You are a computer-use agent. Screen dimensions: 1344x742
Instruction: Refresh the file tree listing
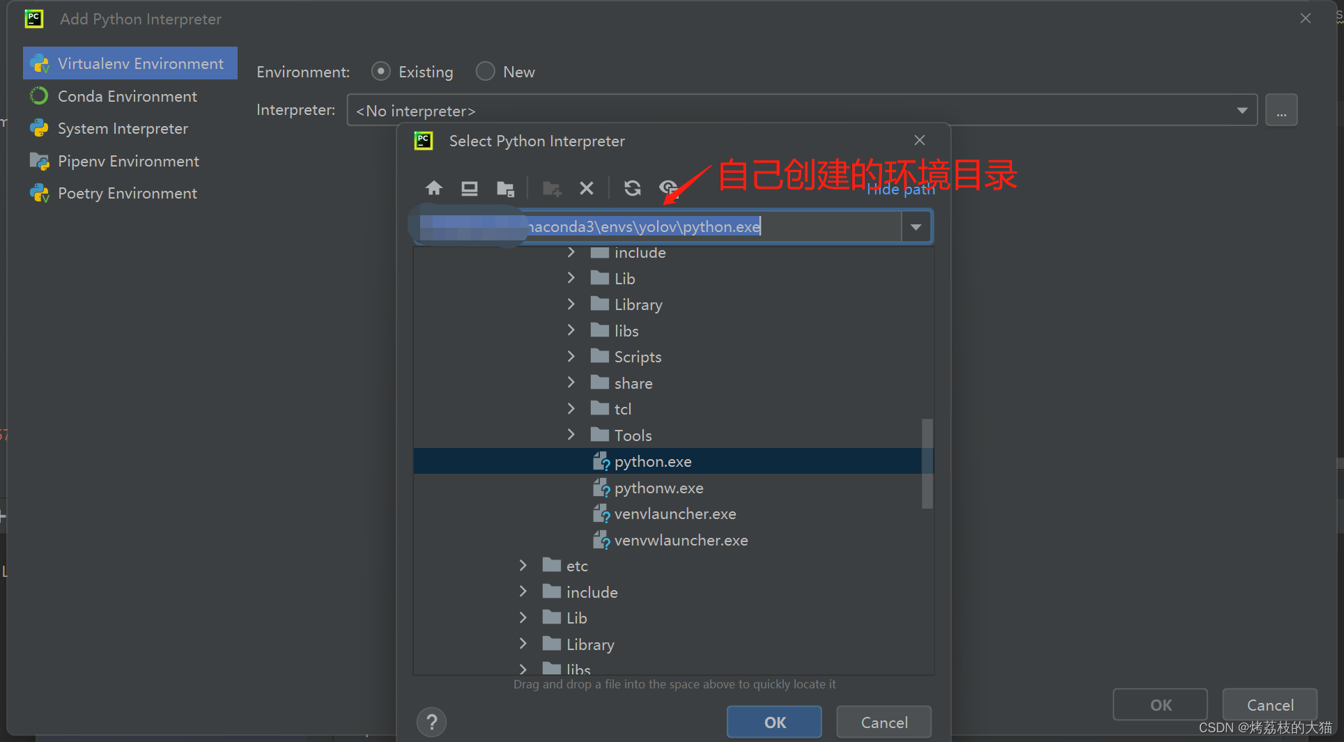[632, 188]
